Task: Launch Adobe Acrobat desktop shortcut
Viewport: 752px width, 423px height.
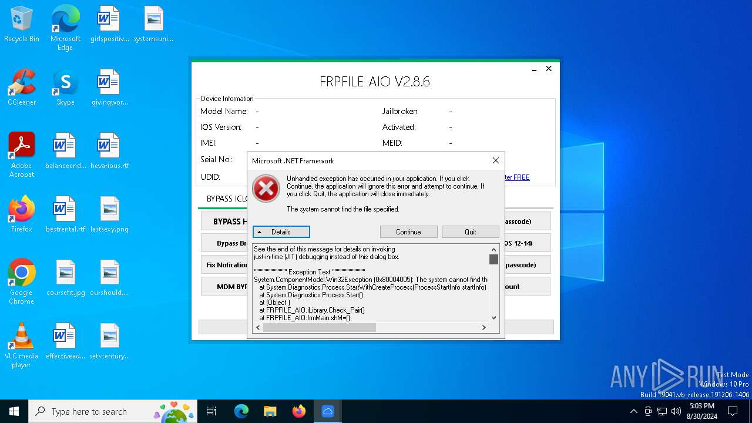Action: pos(22,155)
